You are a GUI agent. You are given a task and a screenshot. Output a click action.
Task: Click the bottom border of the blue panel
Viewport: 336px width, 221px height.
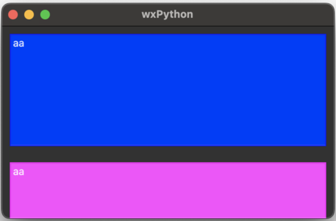coord(168,146)
